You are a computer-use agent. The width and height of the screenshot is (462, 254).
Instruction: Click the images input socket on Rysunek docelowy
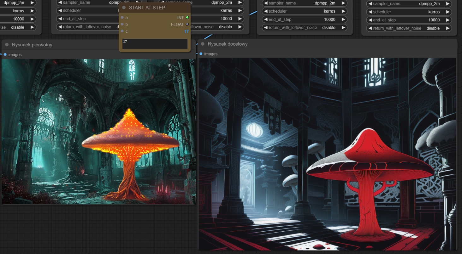[201, 54]
